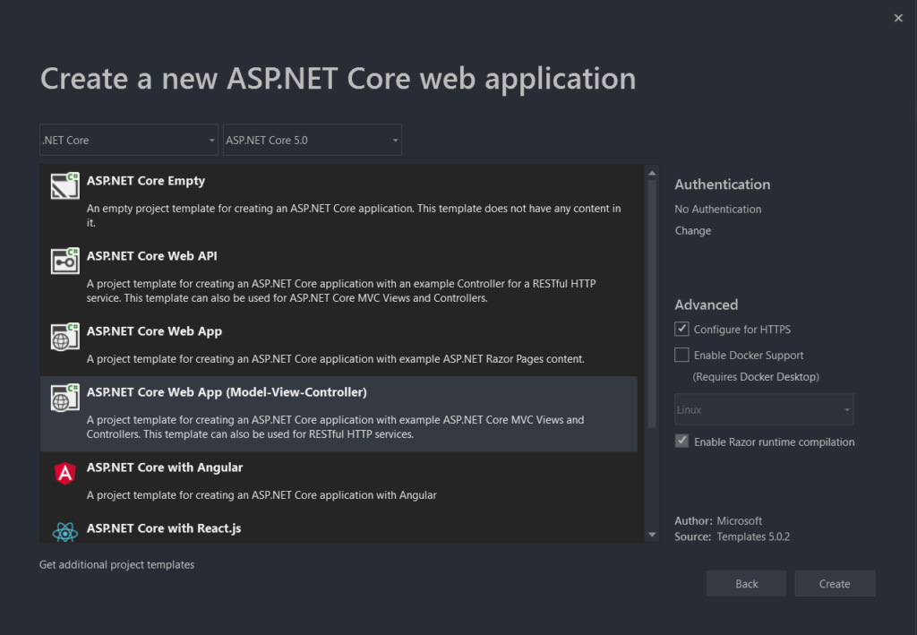The image size is (917, 635).
Task: Click the Angular template icon
Action: tap(64, 472)
